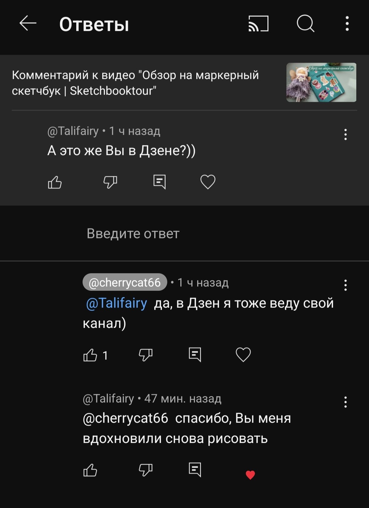Open options menu for @cherrycat66's reply
This screenshot has width=369, height=508.
(x=345, y=286)
